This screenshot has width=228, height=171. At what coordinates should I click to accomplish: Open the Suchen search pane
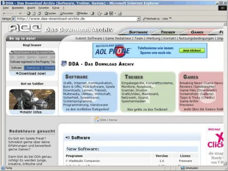pyautogui.click(x=50, y=14)
